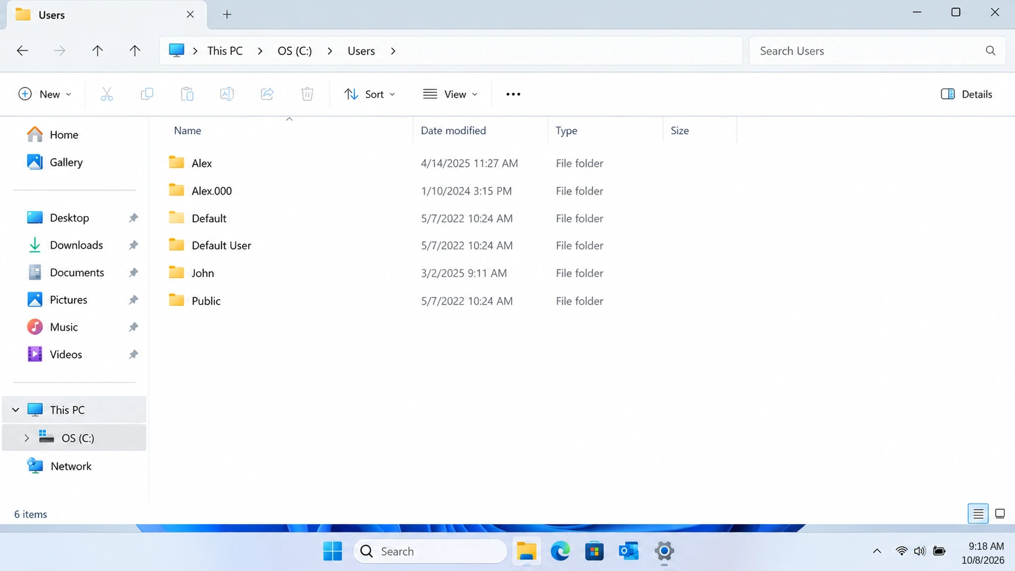Expand chevron after Users in address bar
The width and height of the screenshot is (1015, 571).
(x=393, y=51)
